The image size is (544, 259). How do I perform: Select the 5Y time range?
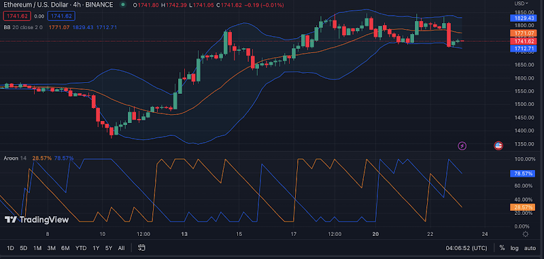pyautogui.click(x=109, y=248)
